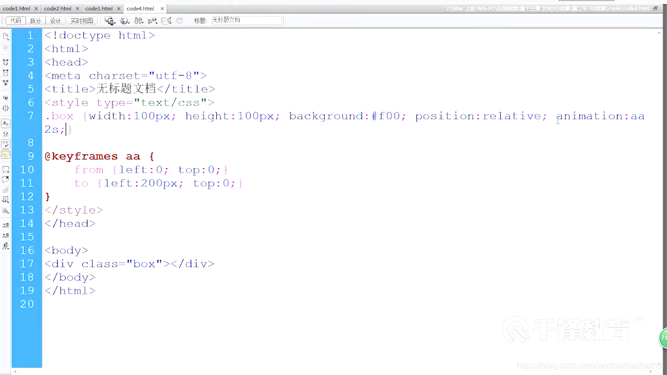The image size is (667, 375).
Task: Preview page in browser globe icon
Action: tap(125, 20)
